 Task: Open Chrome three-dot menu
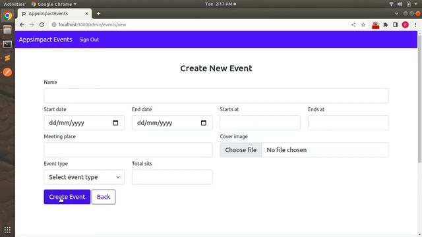pyautogui.click(x=415, y=25)
